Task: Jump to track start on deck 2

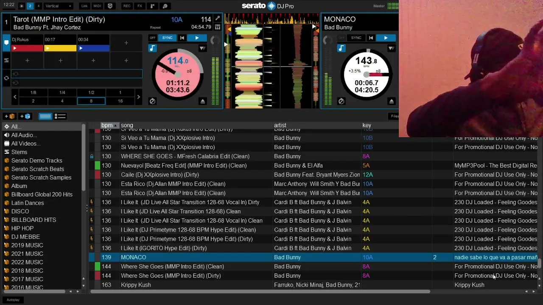Action: tap(371, 38)
